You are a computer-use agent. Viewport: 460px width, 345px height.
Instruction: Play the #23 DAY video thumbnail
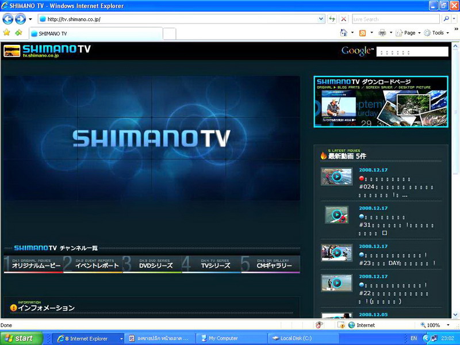[x=336, y=252]
